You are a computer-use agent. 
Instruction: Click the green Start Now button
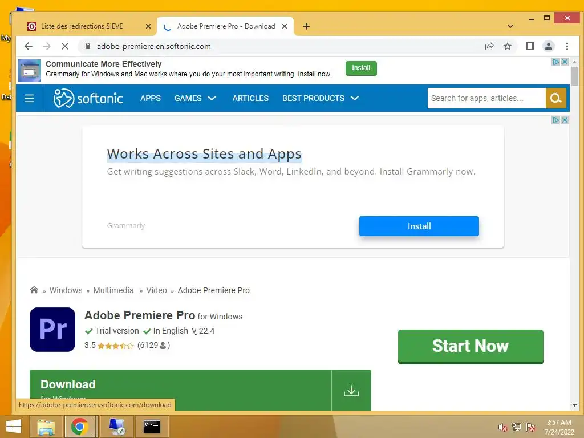pos(471,346)
